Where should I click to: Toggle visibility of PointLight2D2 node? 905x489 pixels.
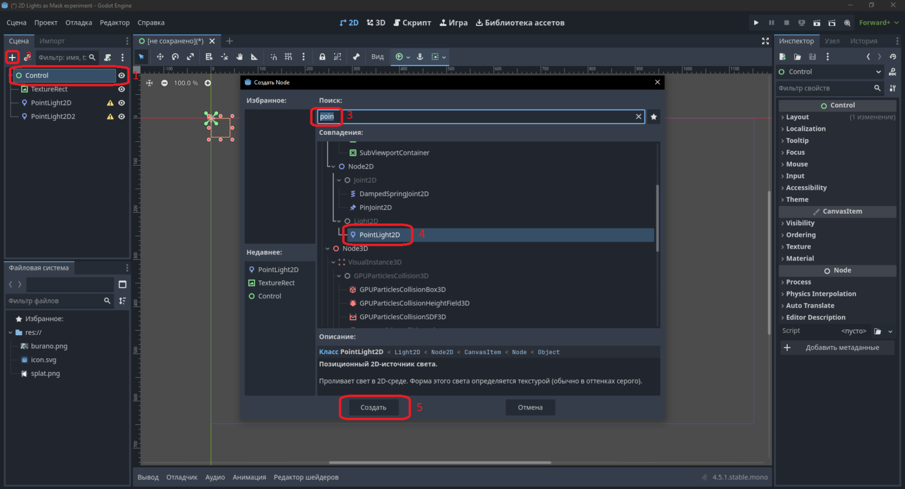tap(121, 116)
